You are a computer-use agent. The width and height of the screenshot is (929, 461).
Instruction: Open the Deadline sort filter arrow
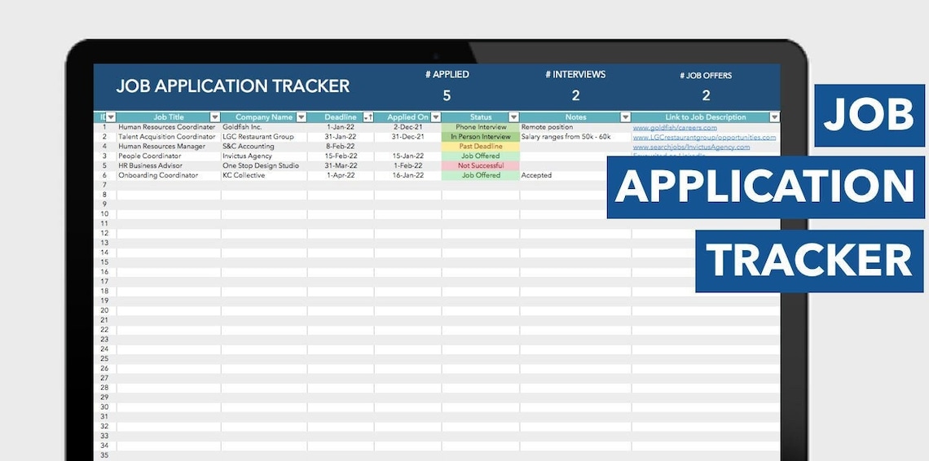click(368, 117)
